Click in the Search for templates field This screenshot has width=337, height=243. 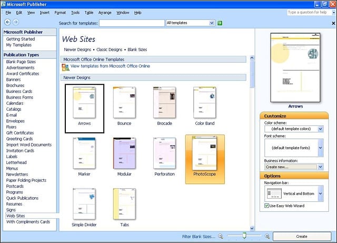point(132,23)
